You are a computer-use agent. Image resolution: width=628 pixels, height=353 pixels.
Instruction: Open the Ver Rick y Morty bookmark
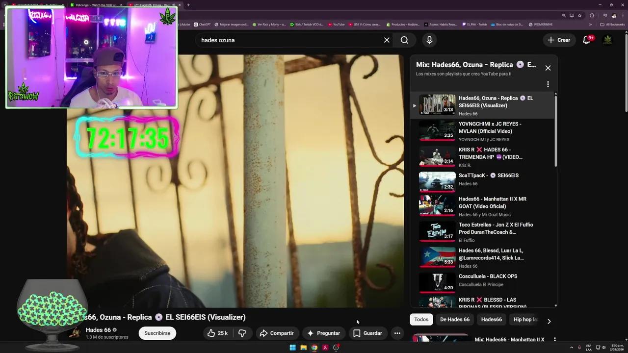click(269, 24)
